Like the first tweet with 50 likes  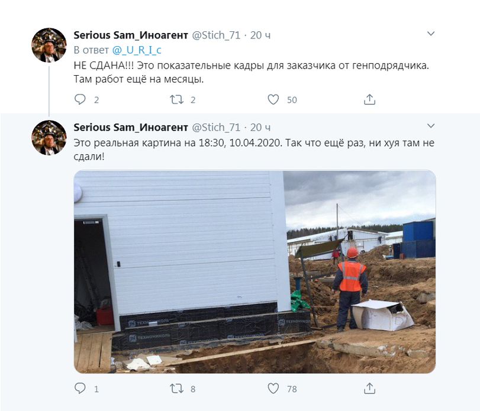(x=273, y=99)
